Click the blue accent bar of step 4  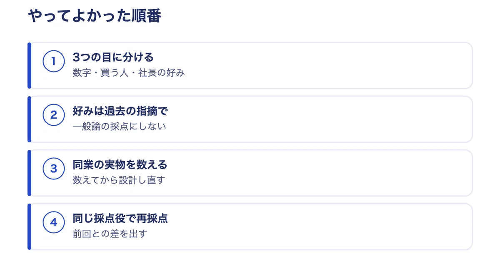[x=29, y=226]
